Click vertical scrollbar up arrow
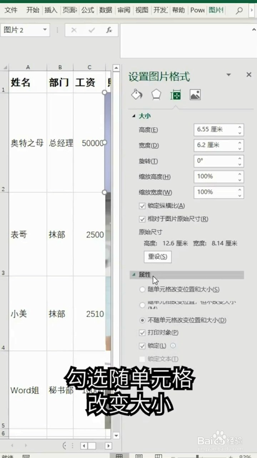The image size is (257, 458). [x=116, y=68]
